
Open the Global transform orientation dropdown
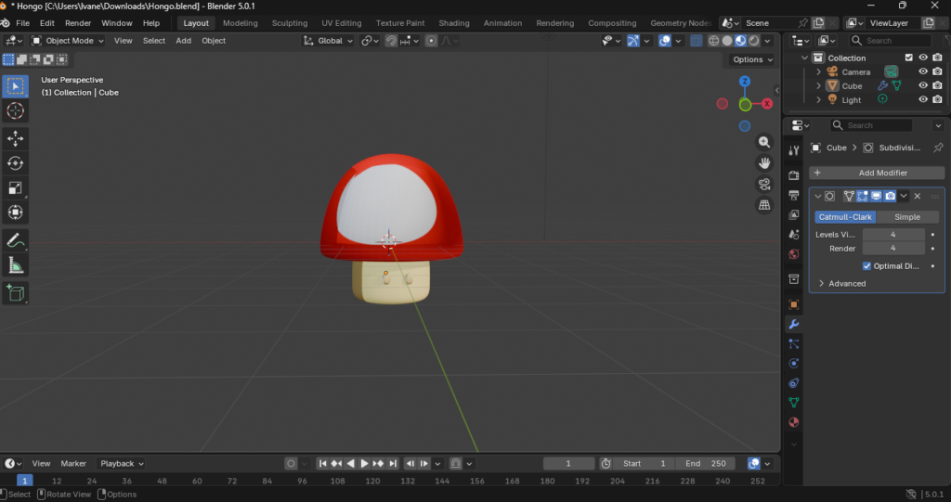pyautogui.click(x=329, y=41)
